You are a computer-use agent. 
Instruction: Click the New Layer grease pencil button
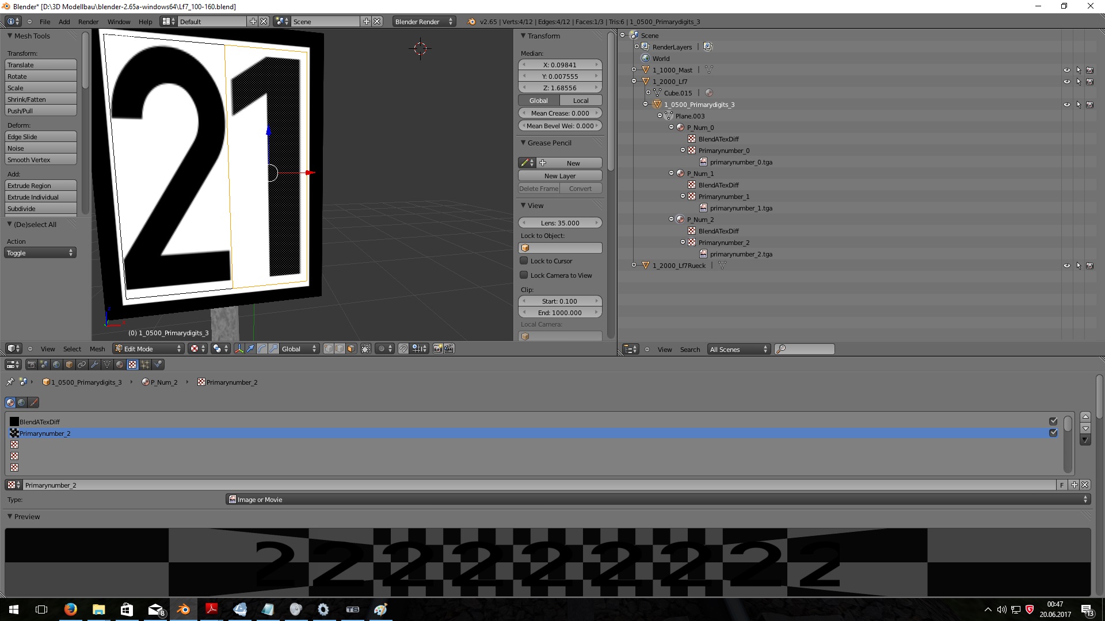point(559,176)
